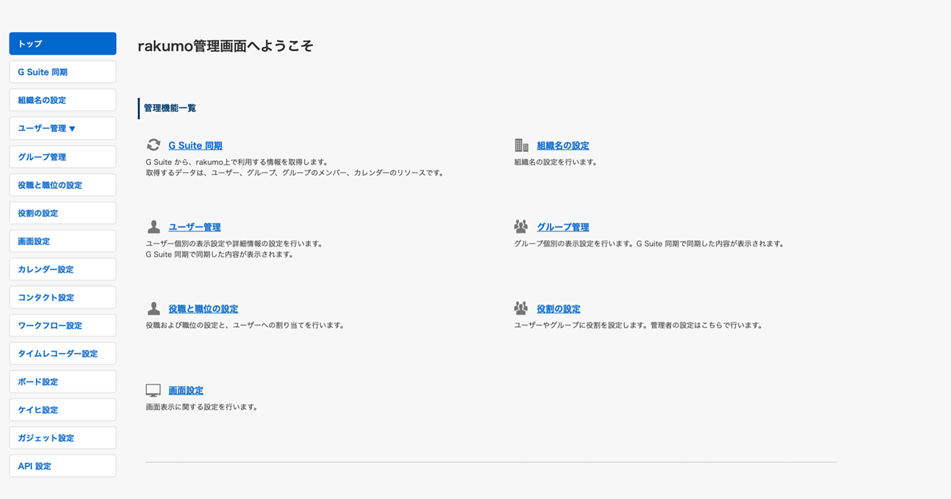The image size is (951, 499).
Task: Click description starting 取得するデータは
Action: [295, 173]
